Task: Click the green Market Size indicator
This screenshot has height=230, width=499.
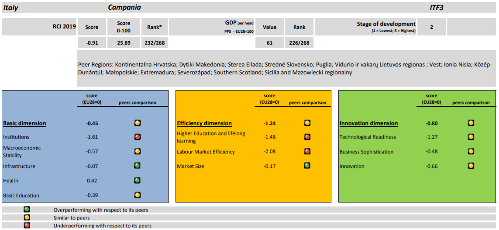Action: [x=307, y=166]
